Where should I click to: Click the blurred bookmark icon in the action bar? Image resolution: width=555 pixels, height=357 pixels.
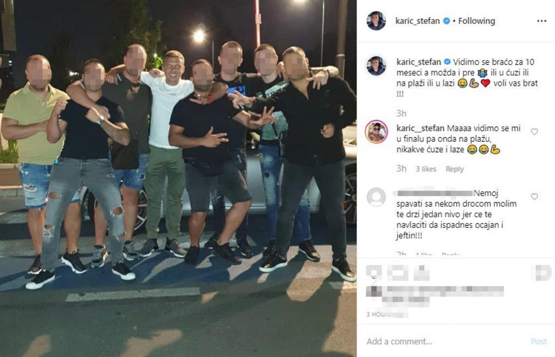pos(543,273)
